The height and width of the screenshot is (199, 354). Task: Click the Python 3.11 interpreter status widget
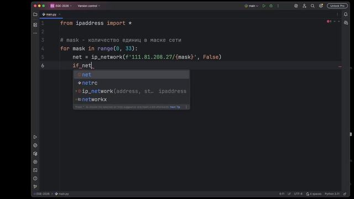click(332, 194)
